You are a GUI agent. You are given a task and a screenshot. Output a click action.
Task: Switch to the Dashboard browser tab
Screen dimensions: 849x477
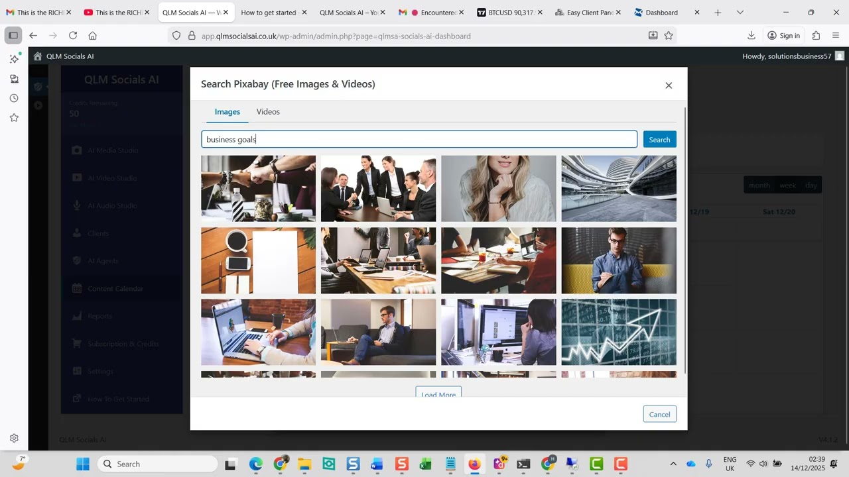pyautogui.click(x=666, y=13)
